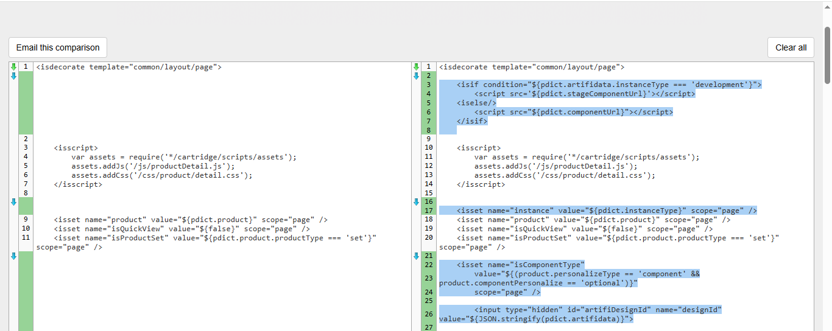The image size is (832, 331).
Task: Click left pane blue arrow directly under line 1
Action: pyautogui.click(x=13, y=76)
